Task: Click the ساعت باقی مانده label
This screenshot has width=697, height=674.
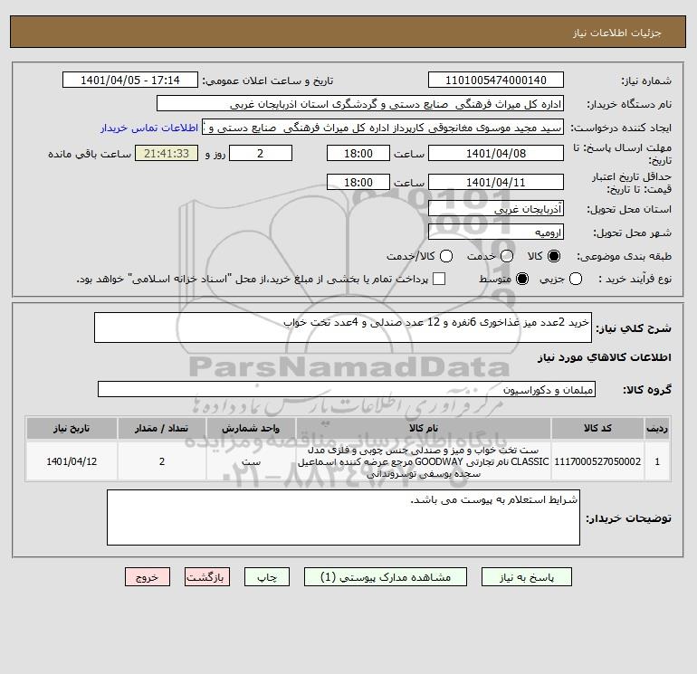Action: (90, 154)
